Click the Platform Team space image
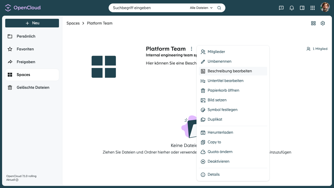 [x=104, y=67]
